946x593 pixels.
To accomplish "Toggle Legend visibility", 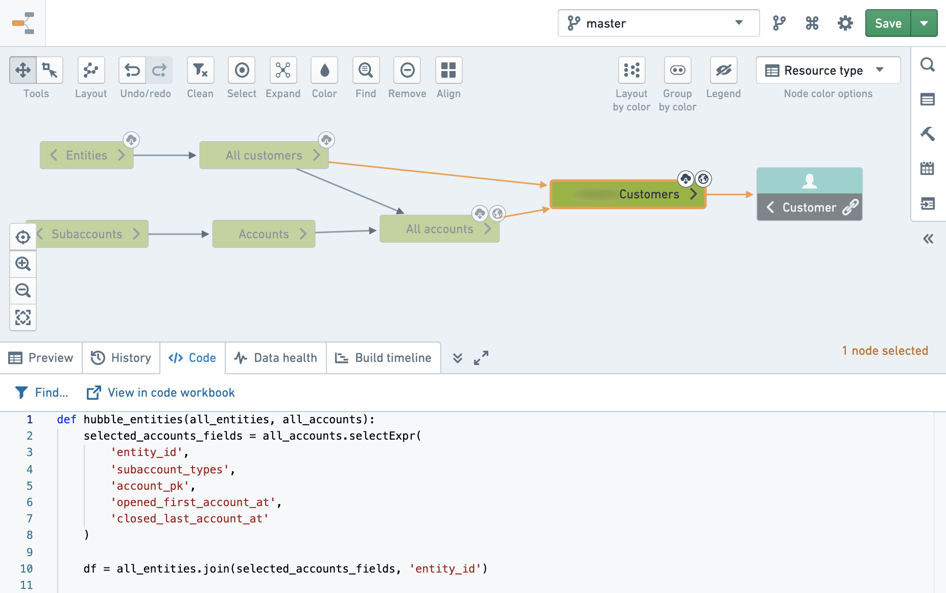I will click(x=723, y=70).
